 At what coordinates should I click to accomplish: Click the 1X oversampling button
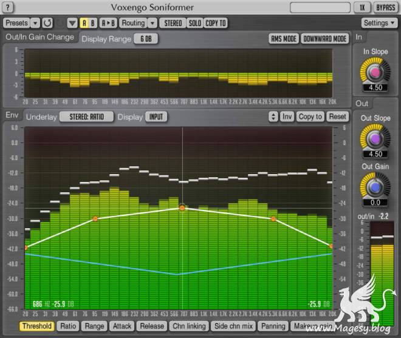[x=362, y=7]
